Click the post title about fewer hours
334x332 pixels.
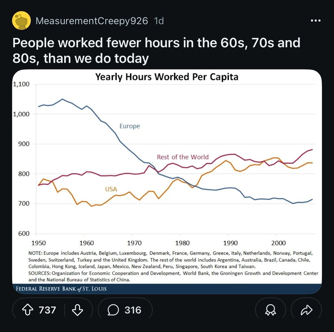pos(156,50)
